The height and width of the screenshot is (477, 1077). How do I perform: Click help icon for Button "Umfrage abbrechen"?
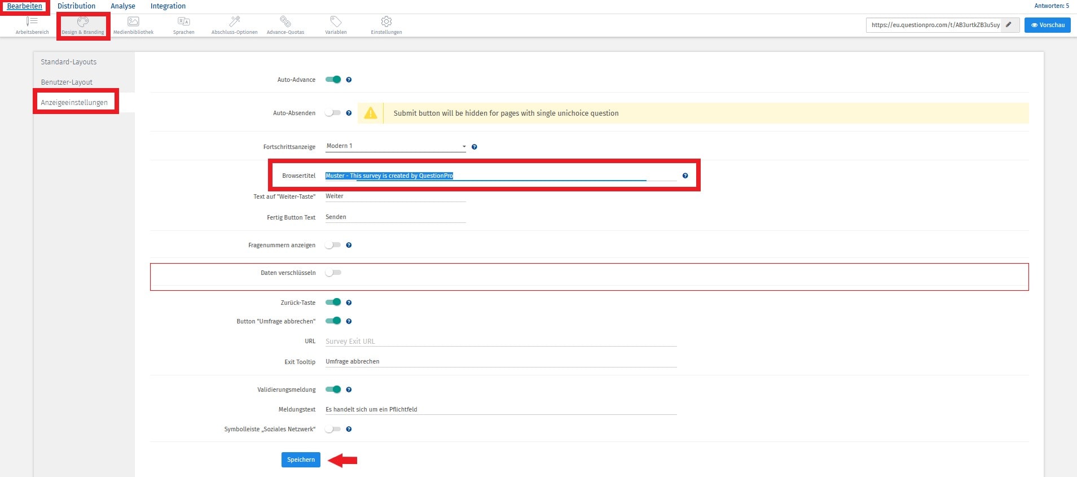click(x=349, y=321)
